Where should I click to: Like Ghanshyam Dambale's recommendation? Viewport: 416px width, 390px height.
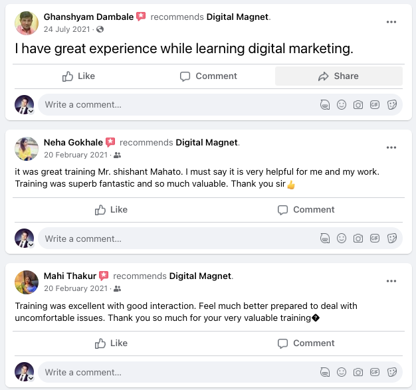(x=78, y=76)
